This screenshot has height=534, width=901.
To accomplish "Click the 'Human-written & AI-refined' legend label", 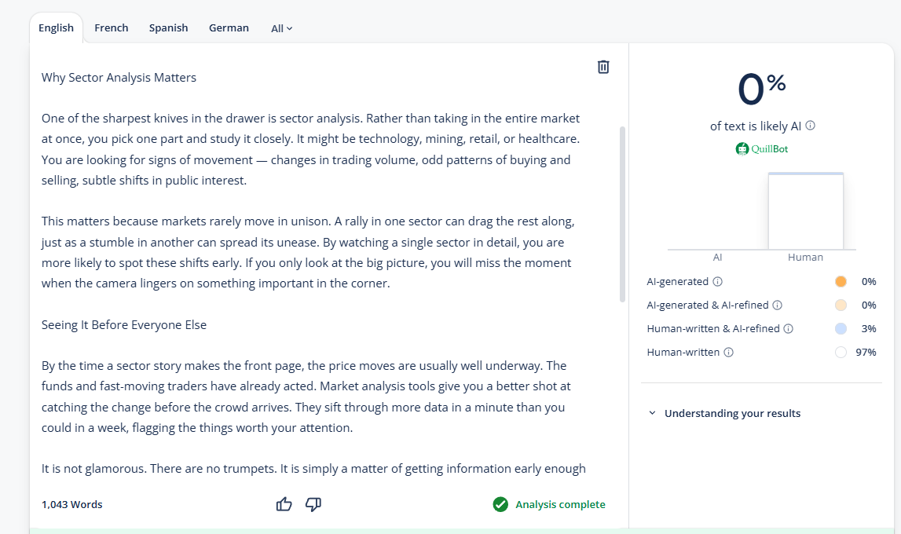I will click(x=713, y=328).
